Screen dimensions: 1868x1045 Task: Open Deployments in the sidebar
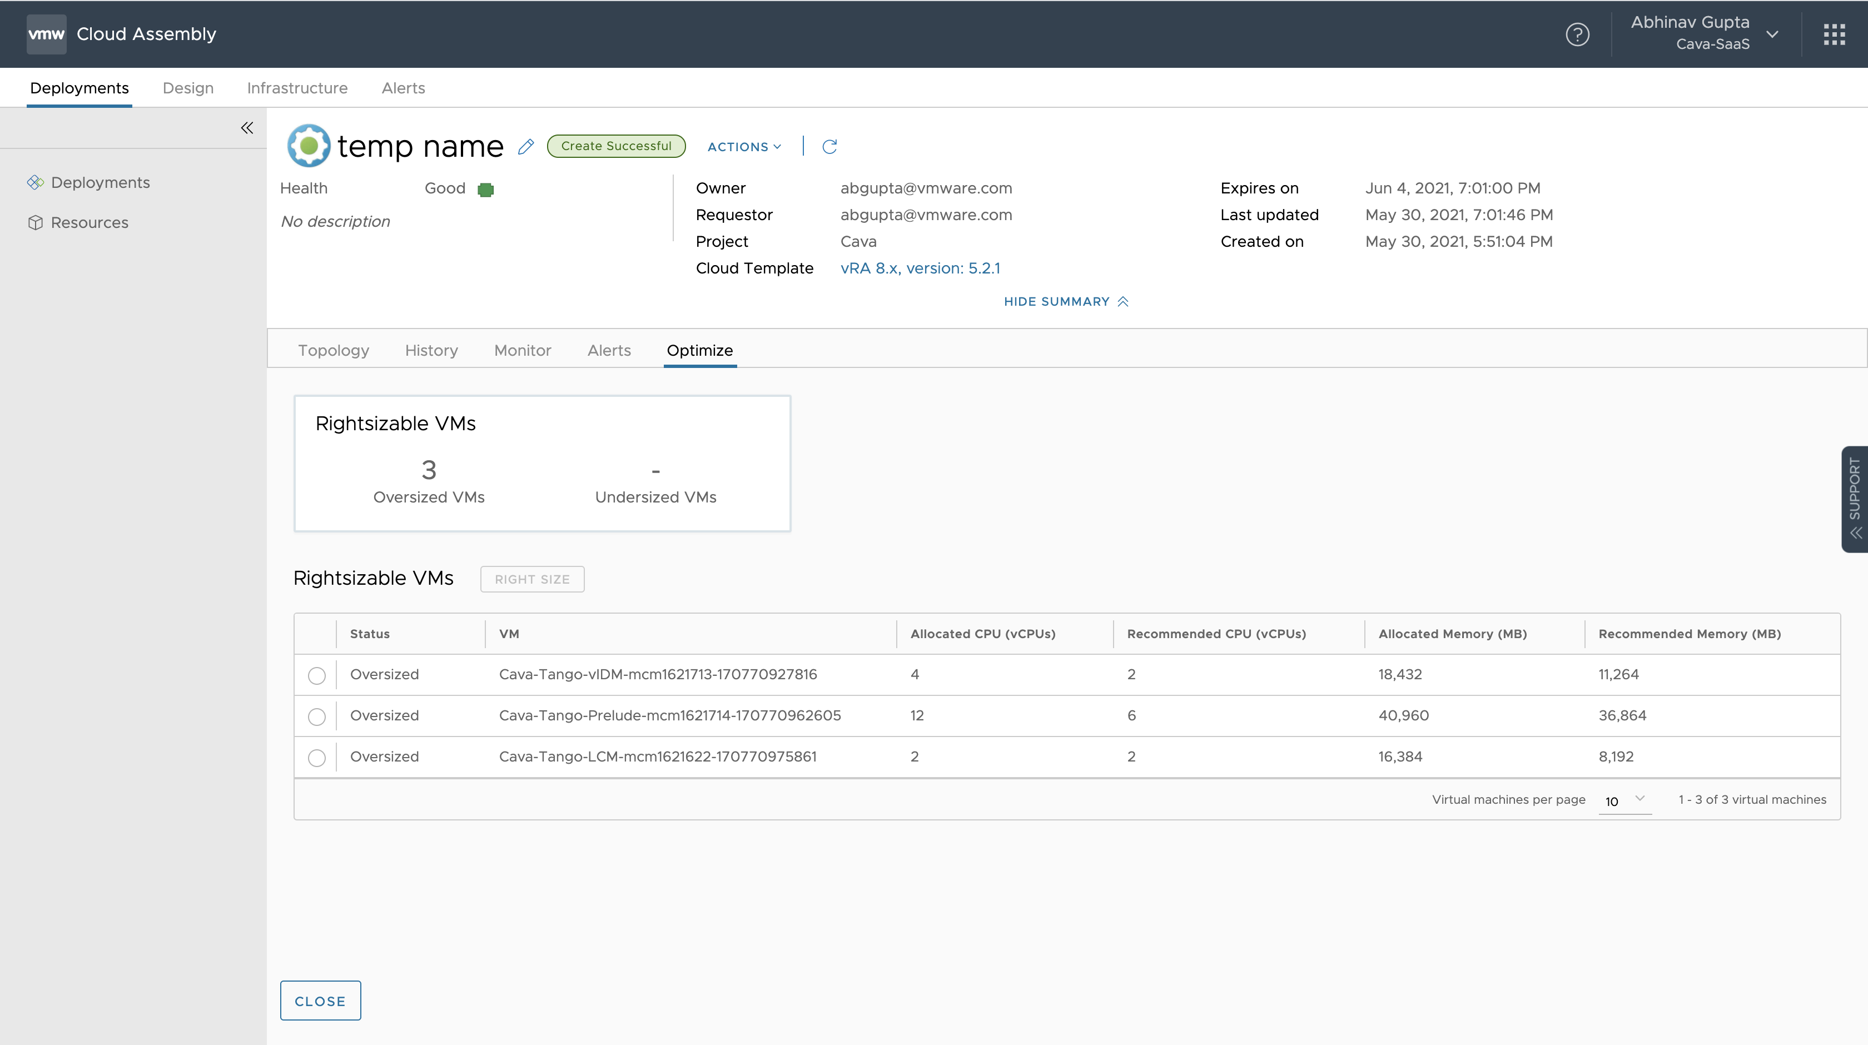(x=100, y=183)
